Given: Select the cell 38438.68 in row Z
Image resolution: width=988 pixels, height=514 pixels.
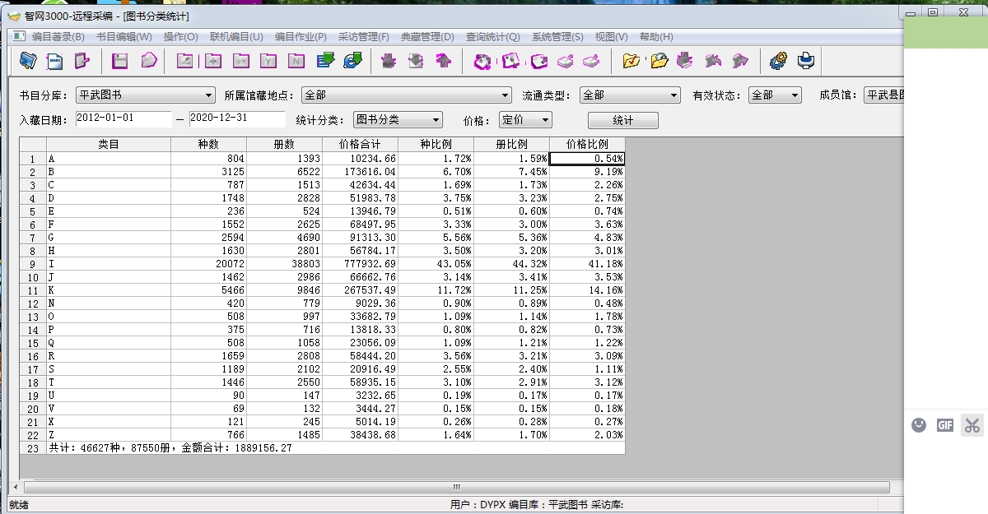Looking at the screenshot, I should click(361, 435).
